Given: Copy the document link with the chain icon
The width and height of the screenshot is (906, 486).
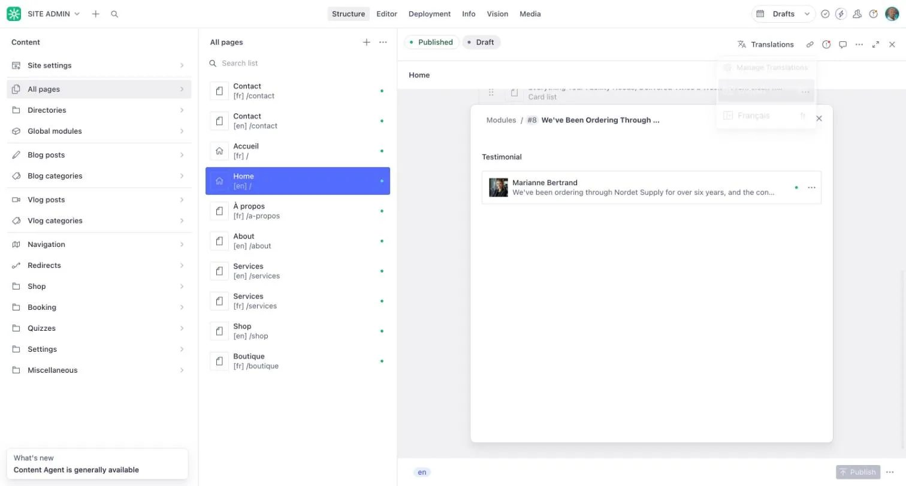Looking at the screenshot, I should click(810, 44).
